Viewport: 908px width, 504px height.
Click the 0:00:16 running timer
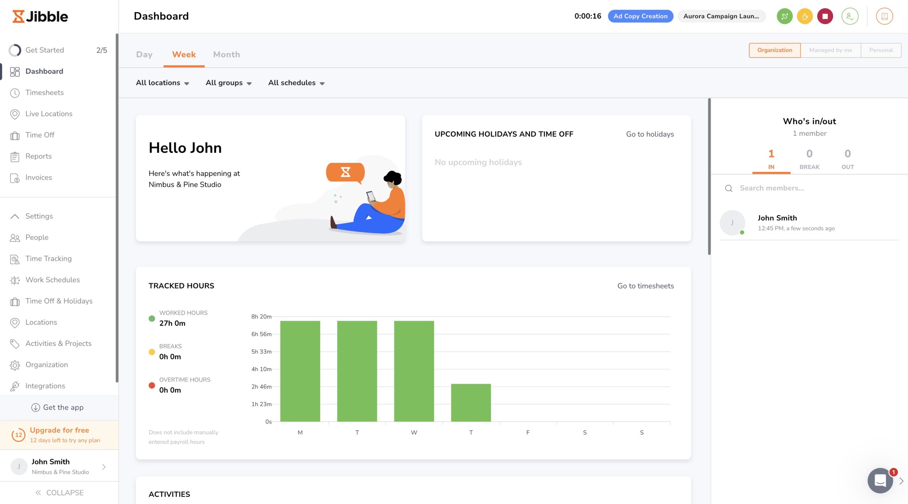coord(588,16)
